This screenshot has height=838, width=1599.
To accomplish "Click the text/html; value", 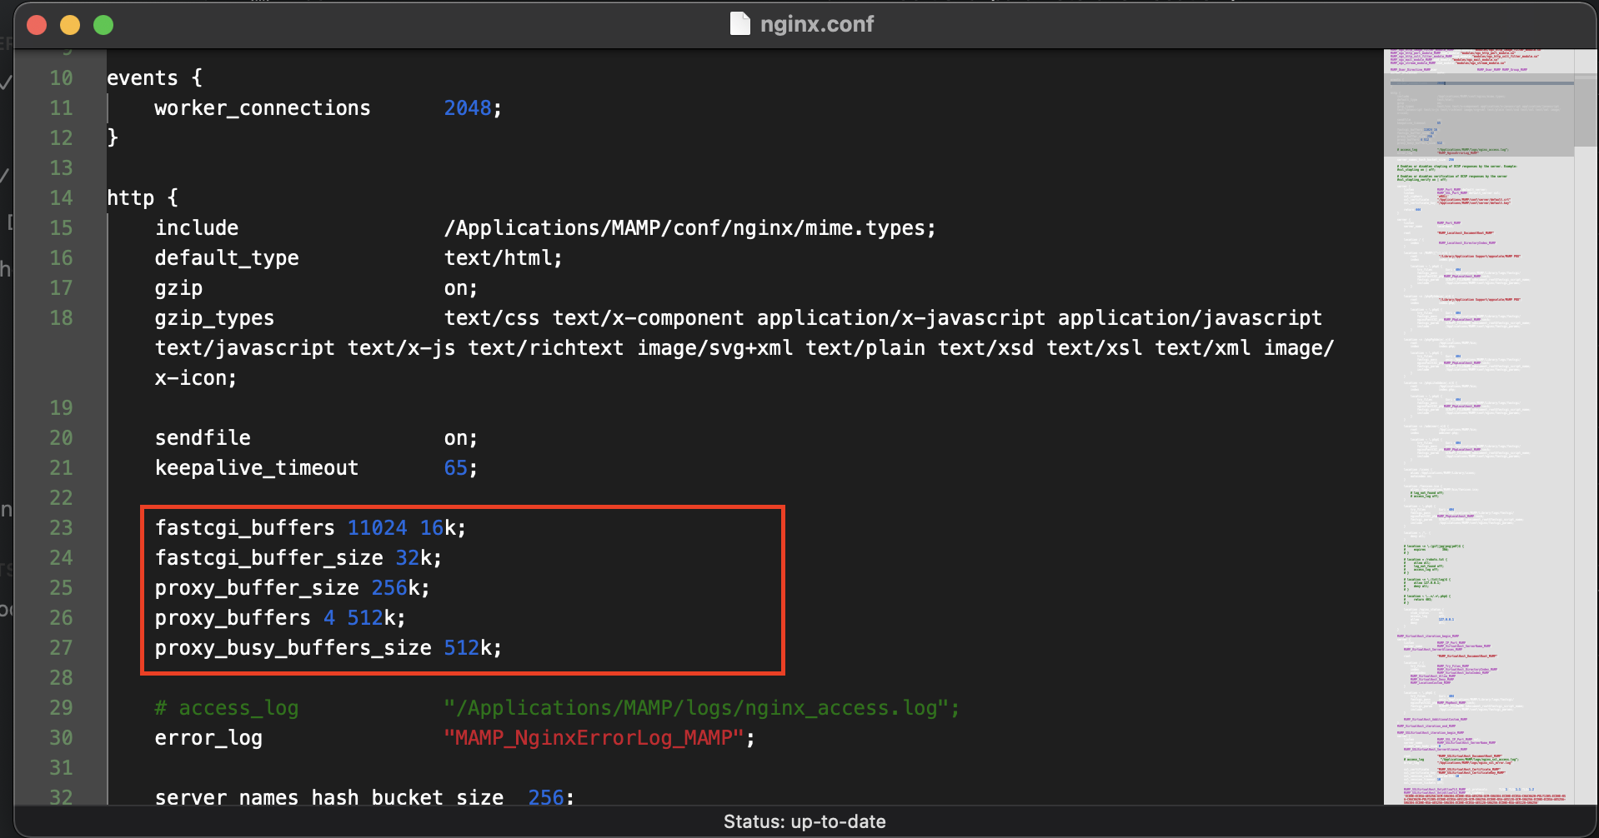I will [504, 258].
